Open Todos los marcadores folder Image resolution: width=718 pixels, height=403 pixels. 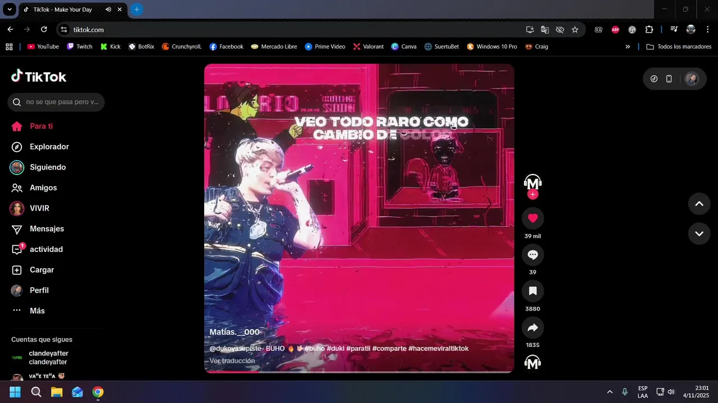(679, 46)
